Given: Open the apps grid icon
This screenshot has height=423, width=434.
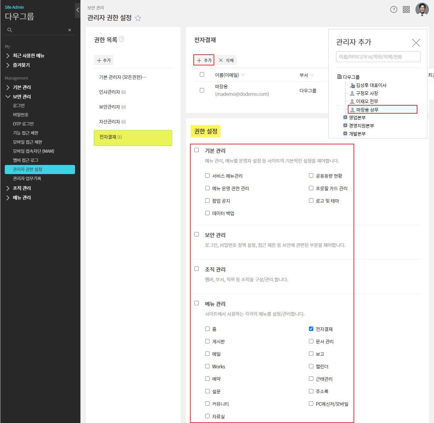Looking at the screenshot, I should point(406,9).
